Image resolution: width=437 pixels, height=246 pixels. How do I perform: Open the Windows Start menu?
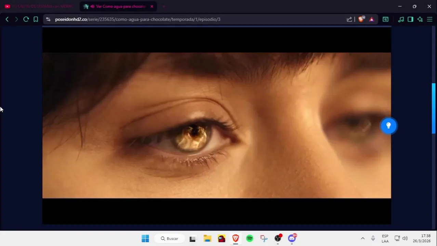point(145,238)
